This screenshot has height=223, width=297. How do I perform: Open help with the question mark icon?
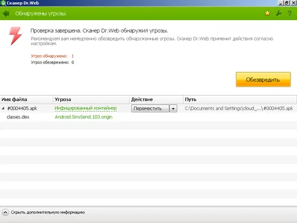click(x=290, y=13)
